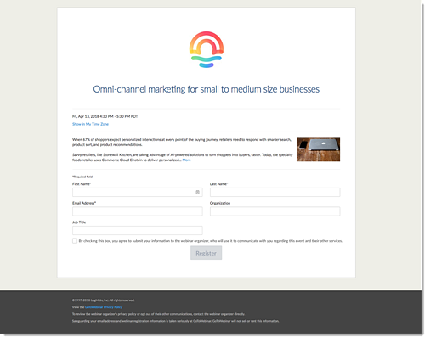Click the Organization label text
This screenshot has height=337, width=425.
(220, 203)
